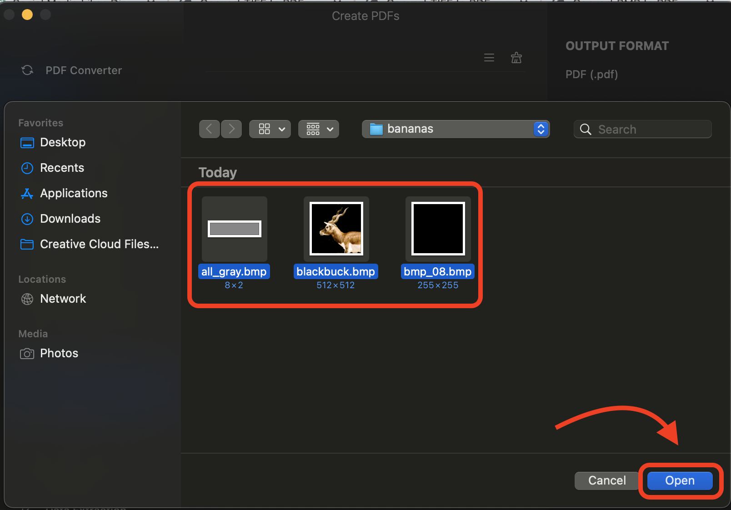Select the blackbuck.bmp thumbnail

pyautogui.click(x=335, y=229)
